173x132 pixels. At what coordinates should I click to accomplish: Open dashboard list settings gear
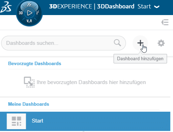tap(161, 43)
